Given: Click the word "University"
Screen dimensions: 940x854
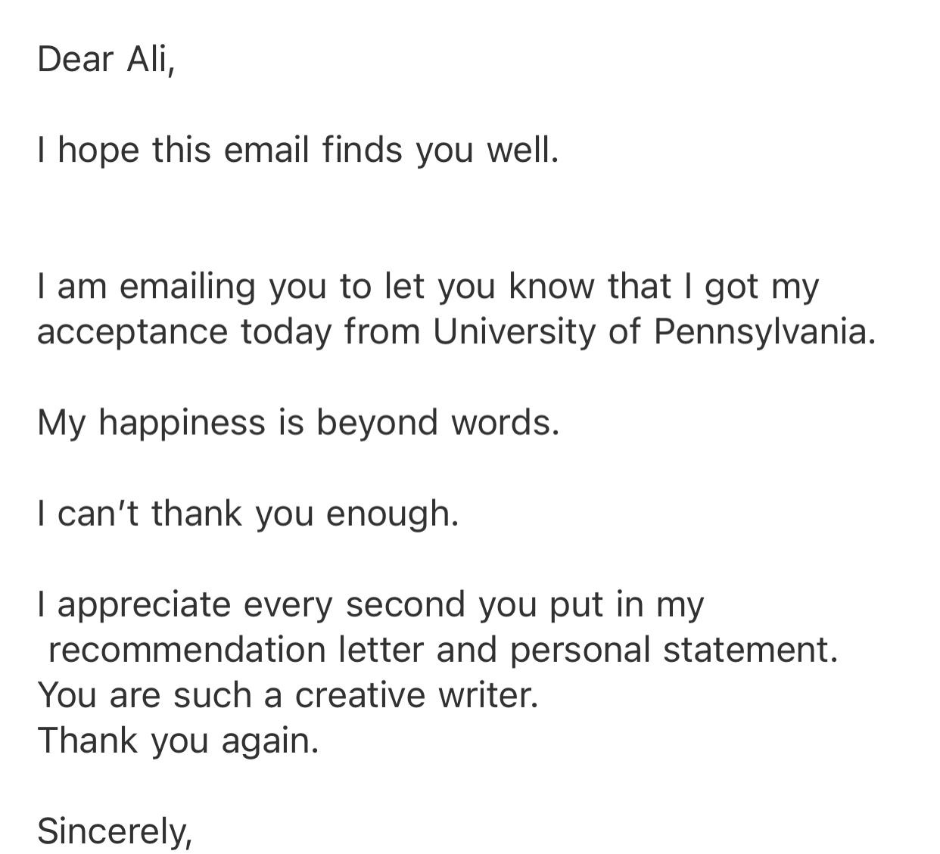Looking at the screenshot, I should 515,332.
